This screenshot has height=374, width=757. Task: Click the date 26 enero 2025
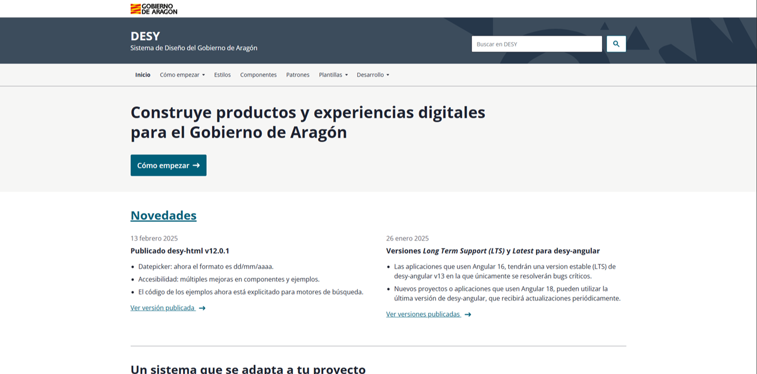click(x=407, y=238)
